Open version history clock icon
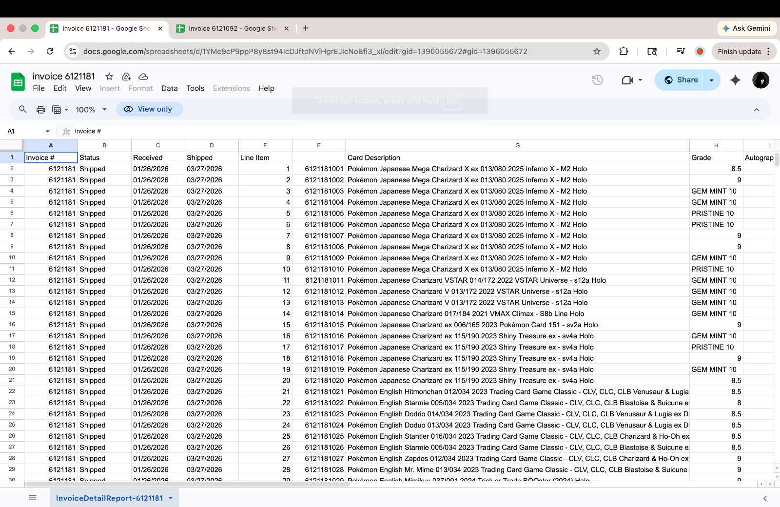Screen dimensions: 780x507 coord(597,80)
